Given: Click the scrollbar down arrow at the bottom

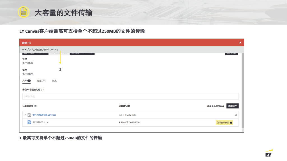Looking at the screenshot, I should click(243, 131).
